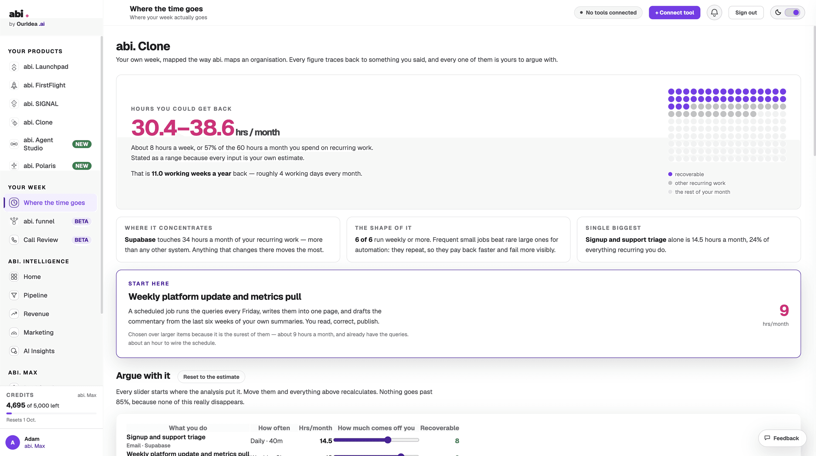Click the 'abi. Max' plan label under Adam
The width and height of the screenshot is (816, 456).
click(35, 446)
